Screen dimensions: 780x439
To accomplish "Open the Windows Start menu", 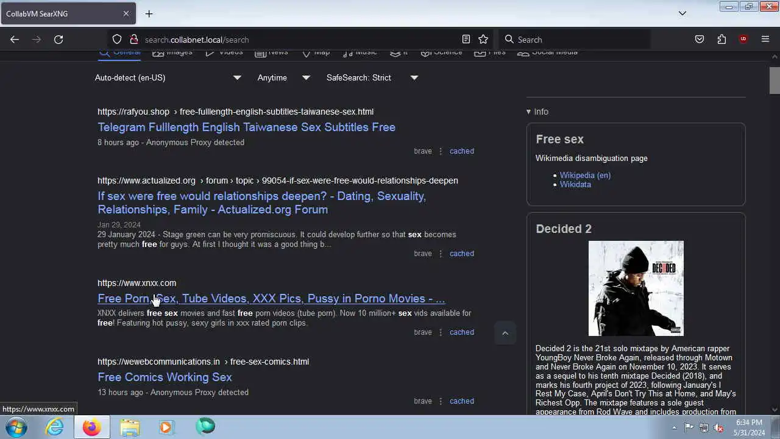I will (16, 427).
